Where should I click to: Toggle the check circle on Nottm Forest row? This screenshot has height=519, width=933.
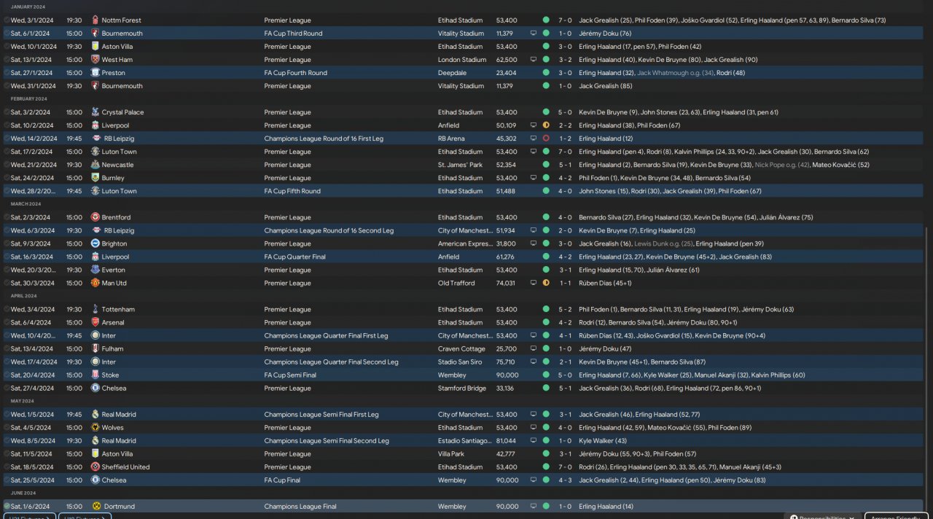(7, 20)
